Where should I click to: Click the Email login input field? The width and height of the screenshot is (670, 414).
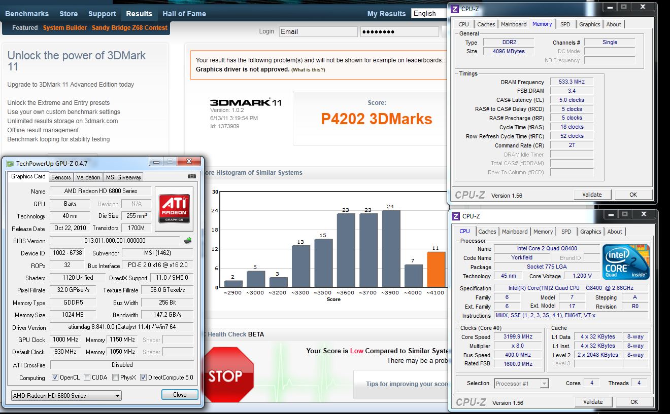318,31
